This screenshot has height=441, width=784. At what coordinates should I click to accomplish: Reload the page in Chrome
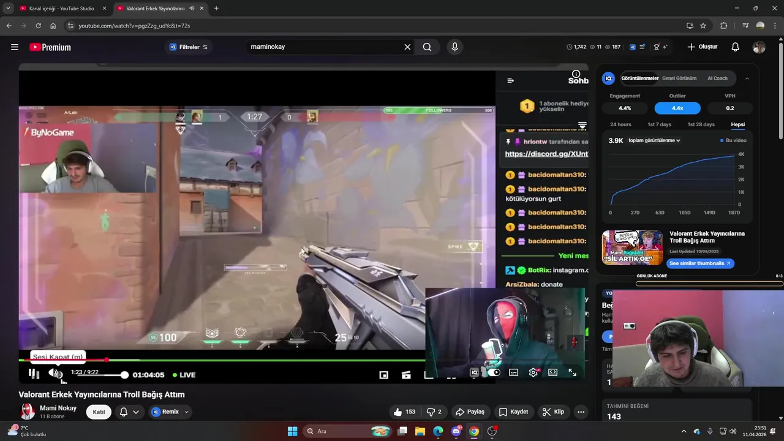coord(38,26)
